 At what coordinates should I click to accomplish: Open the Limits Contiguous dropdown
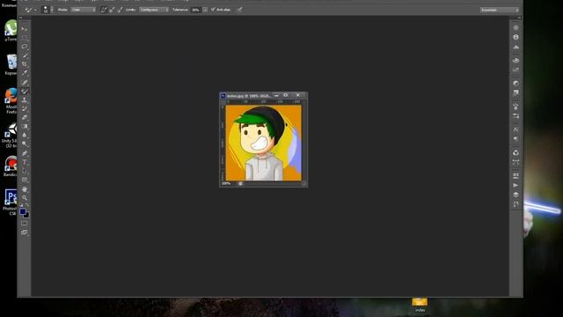(x=154, y=10)
